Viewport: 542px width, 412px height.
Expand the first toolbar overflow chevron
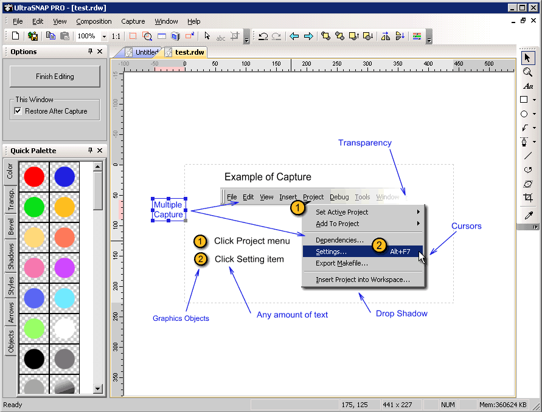pos(246,36)
